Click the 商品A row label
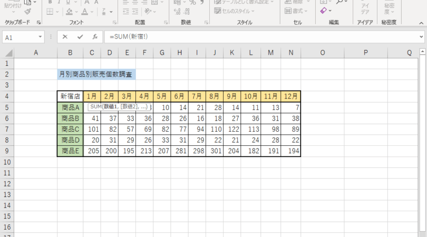The width and height of the screenshot is (427, 237). 70,107
